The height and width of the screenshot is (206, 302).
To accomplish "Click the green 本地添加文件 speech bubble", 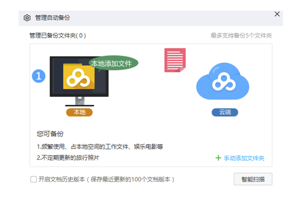I will [113, 63].
